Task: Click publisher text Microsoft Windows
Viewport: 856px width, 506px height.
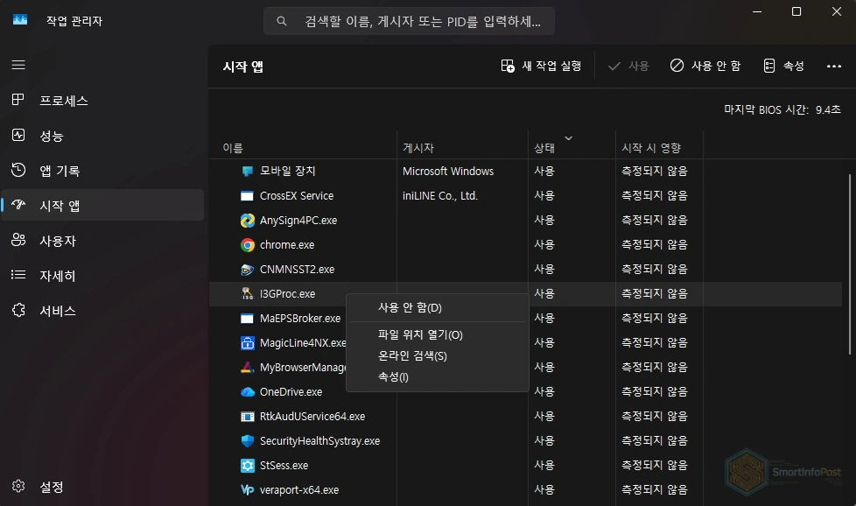Action: click(448, 172)
